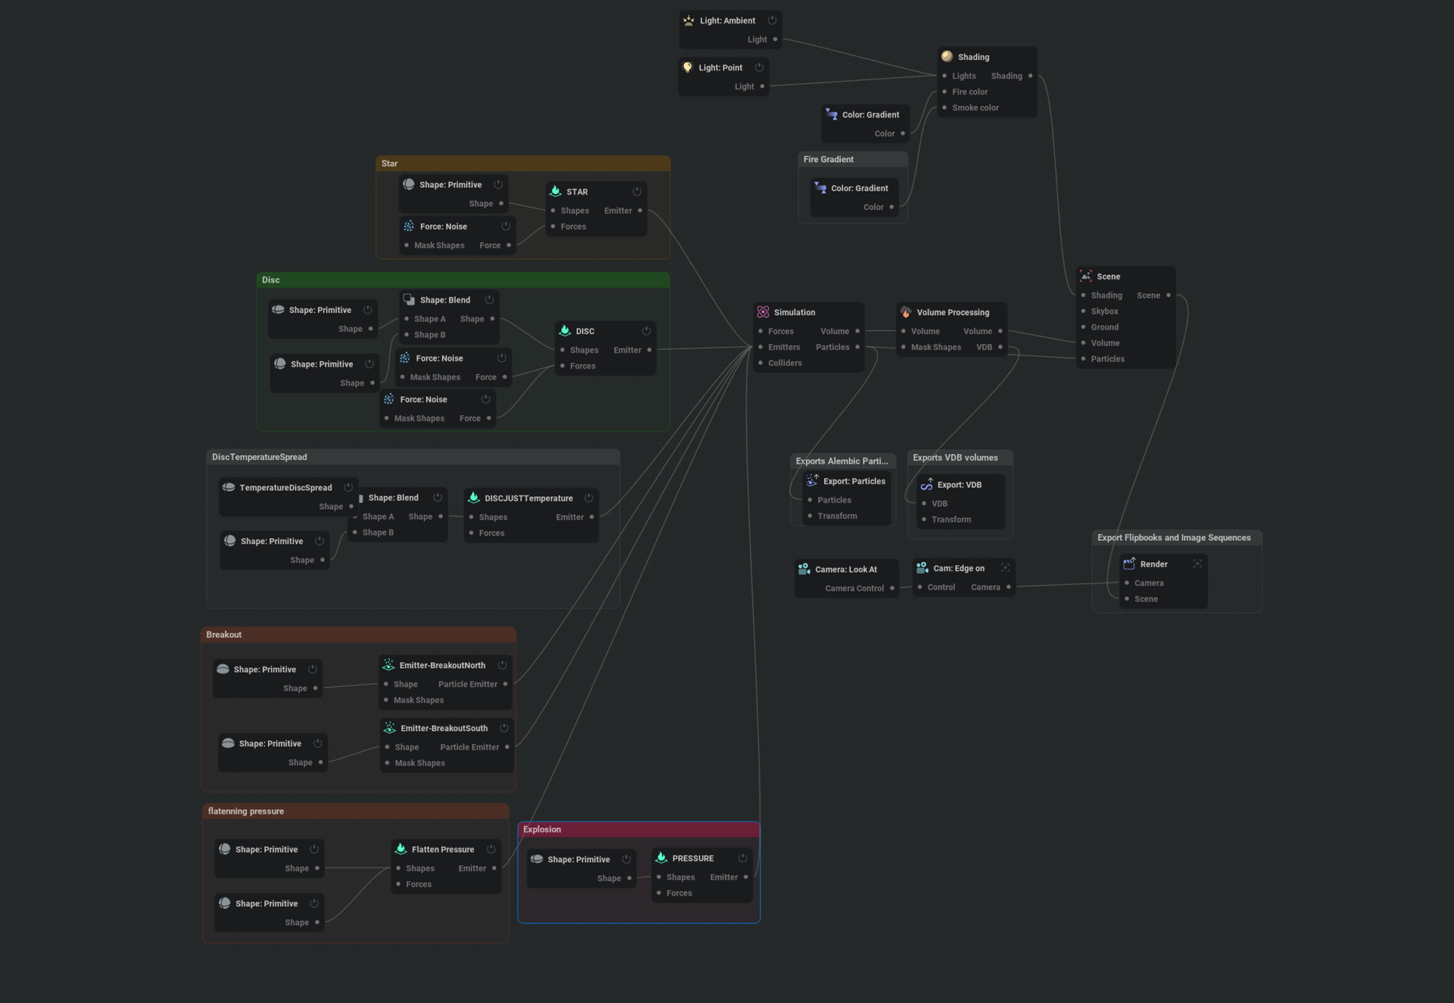Click the Shading sphere icon
Viewport: 1454px width, 1003px height.
(x=947, y=57)
